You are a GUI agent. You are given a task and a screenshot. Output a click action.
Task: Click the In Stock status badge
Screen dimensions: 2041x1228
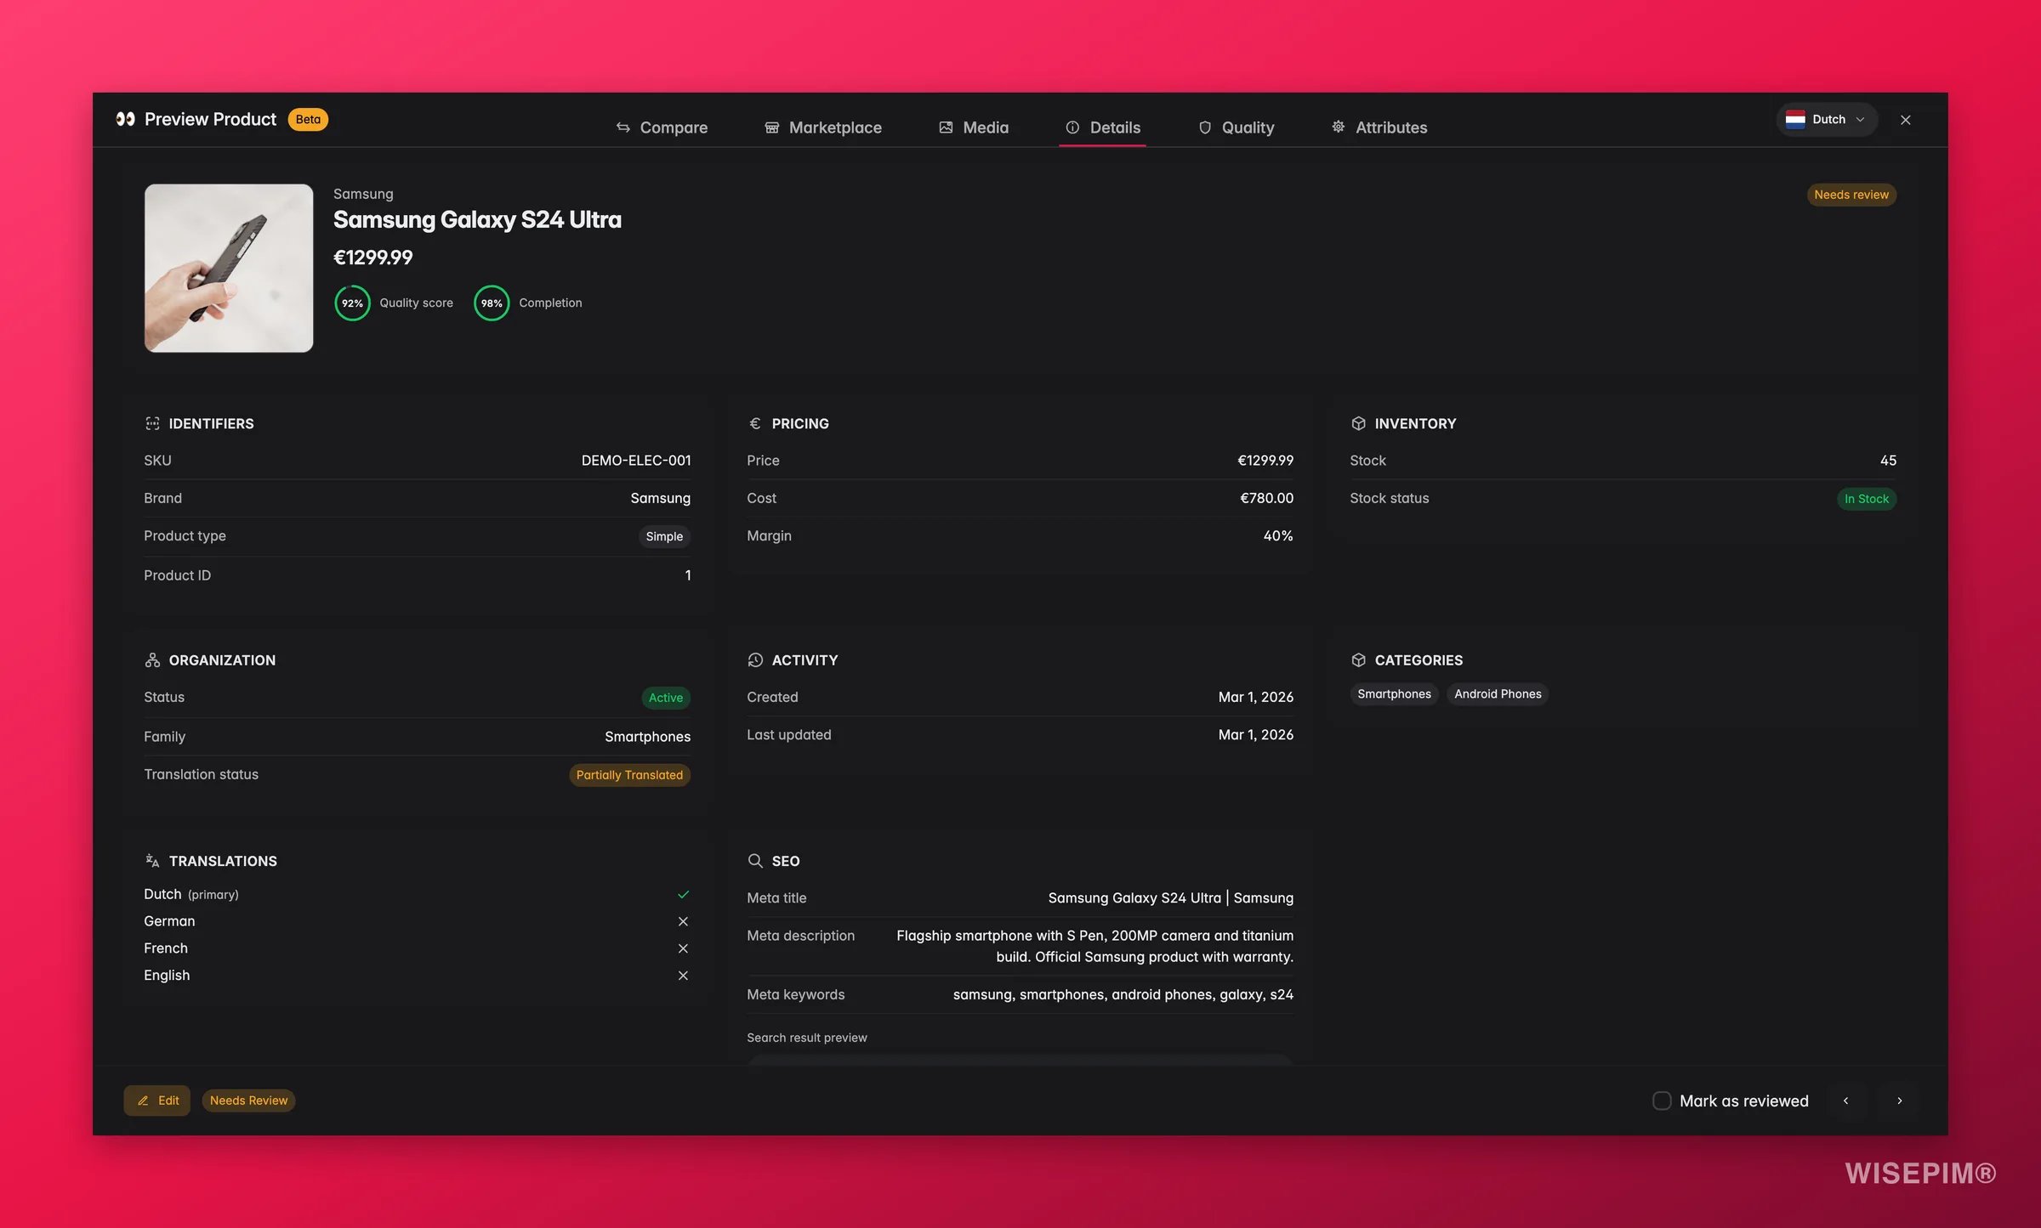1867,499
